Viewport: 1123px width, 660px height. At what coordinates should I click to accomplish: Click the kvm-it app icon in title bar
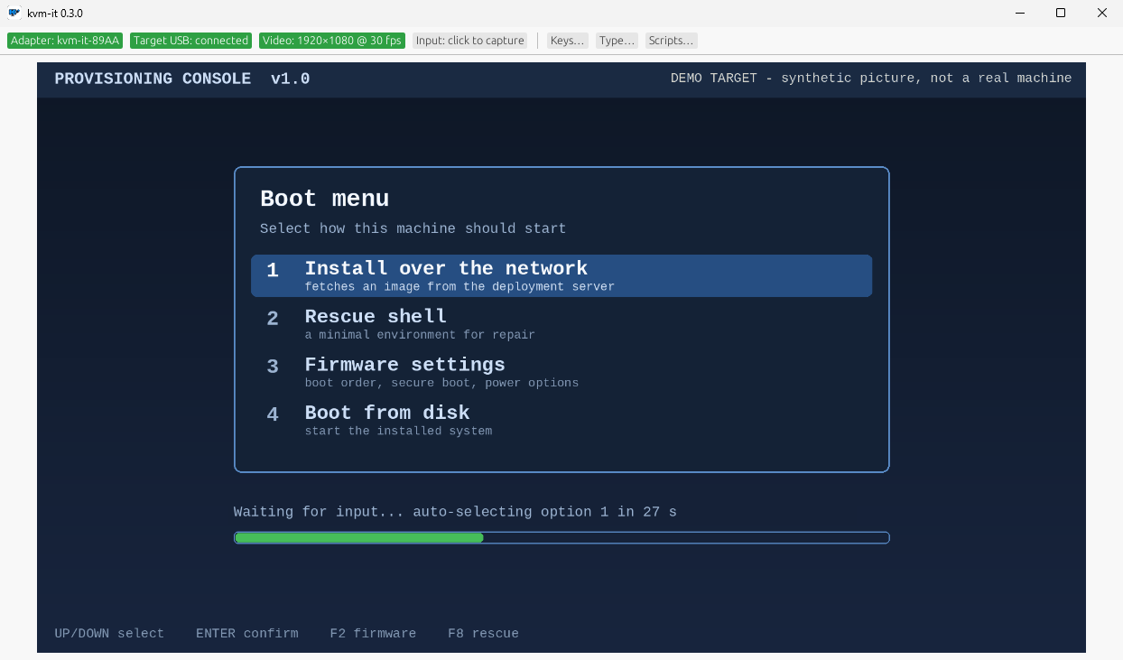[x=14, y=13]
